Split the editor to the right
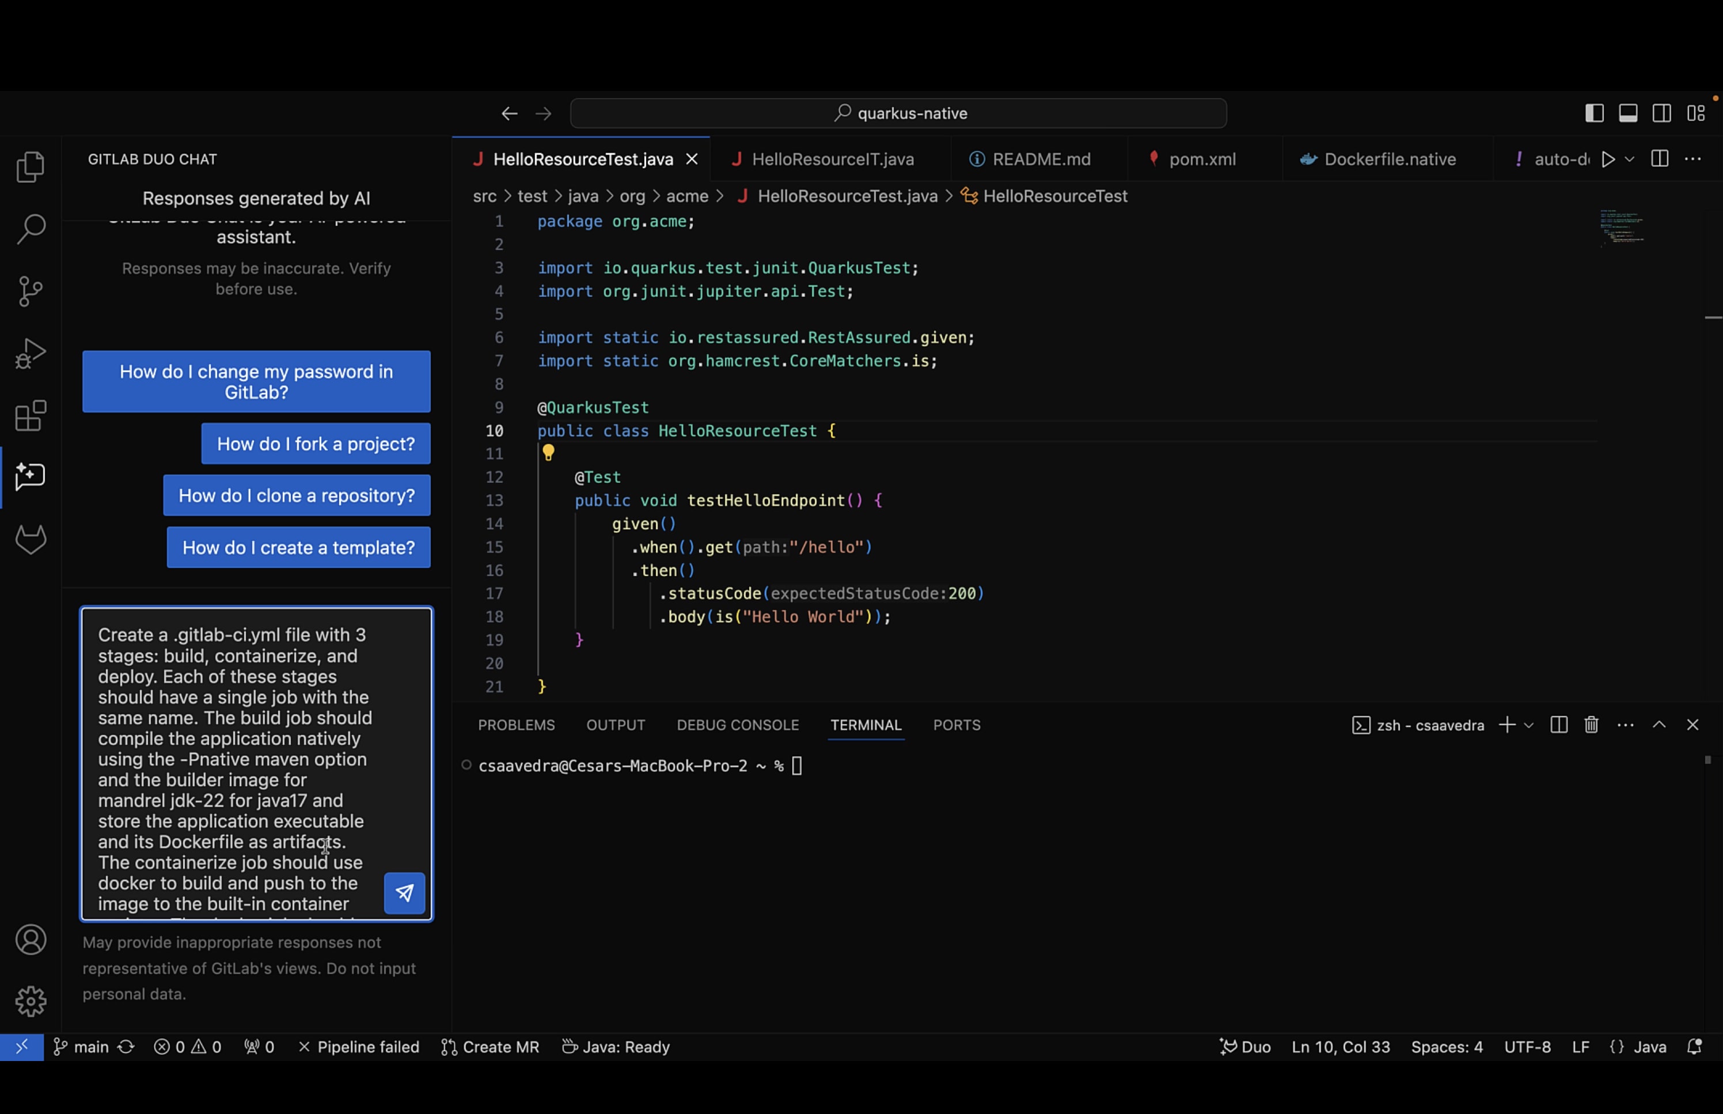Screen dimensions: 1723x1114 click(x=1660, y=159)
